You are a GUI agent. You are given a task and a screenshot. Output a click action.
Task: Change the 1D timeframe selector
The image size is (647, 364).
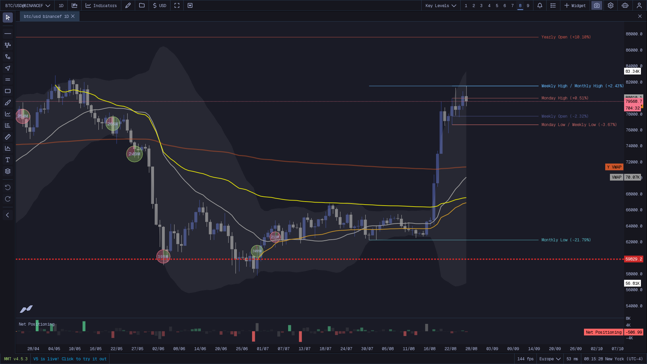pos(61,5)
